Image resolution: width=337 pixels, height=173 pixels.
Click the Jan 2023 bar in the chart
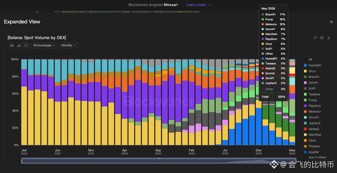24,102
